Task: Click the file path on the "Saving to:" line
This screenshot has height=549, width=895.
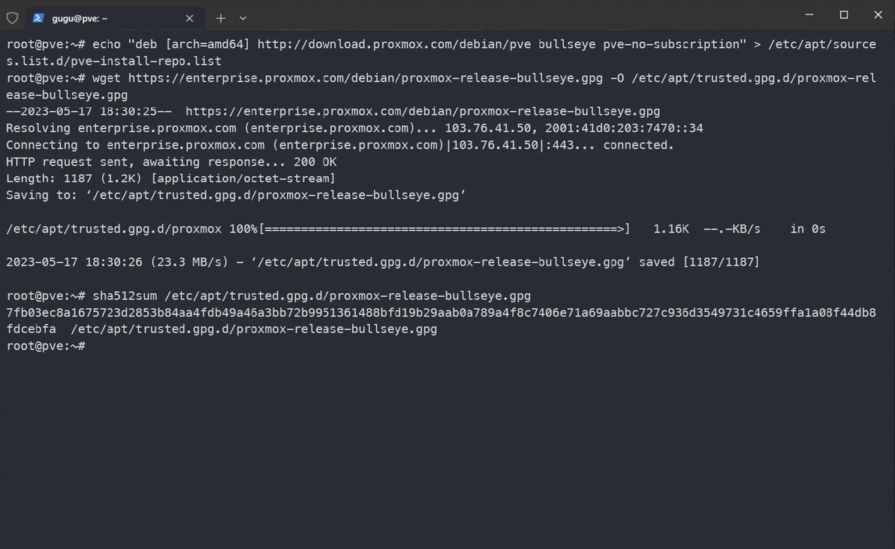Action: (276, 195)
